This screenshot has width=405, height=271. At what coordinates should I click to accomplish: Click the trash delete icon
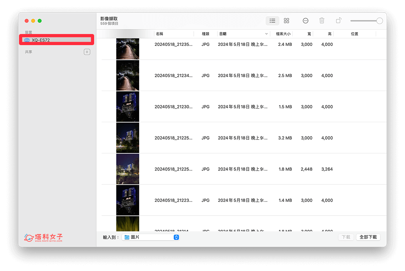tap(322, 21)
